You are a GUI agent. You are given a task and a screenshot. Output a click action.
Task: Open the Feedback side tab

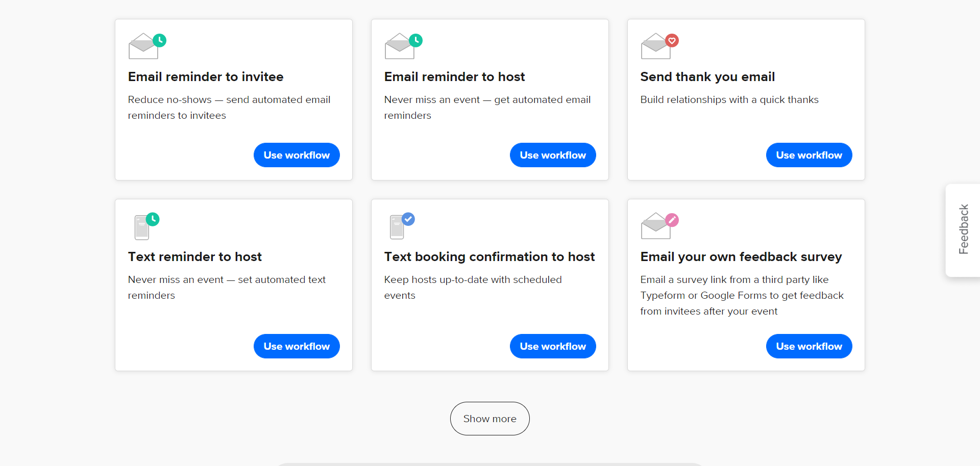pyautogui.click(x=963, y=230)
